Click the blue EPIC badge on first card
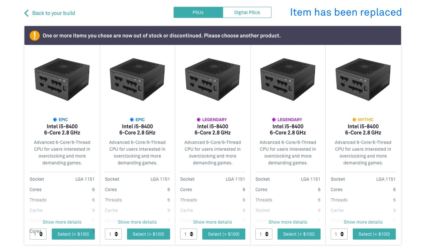 (55, 119)
